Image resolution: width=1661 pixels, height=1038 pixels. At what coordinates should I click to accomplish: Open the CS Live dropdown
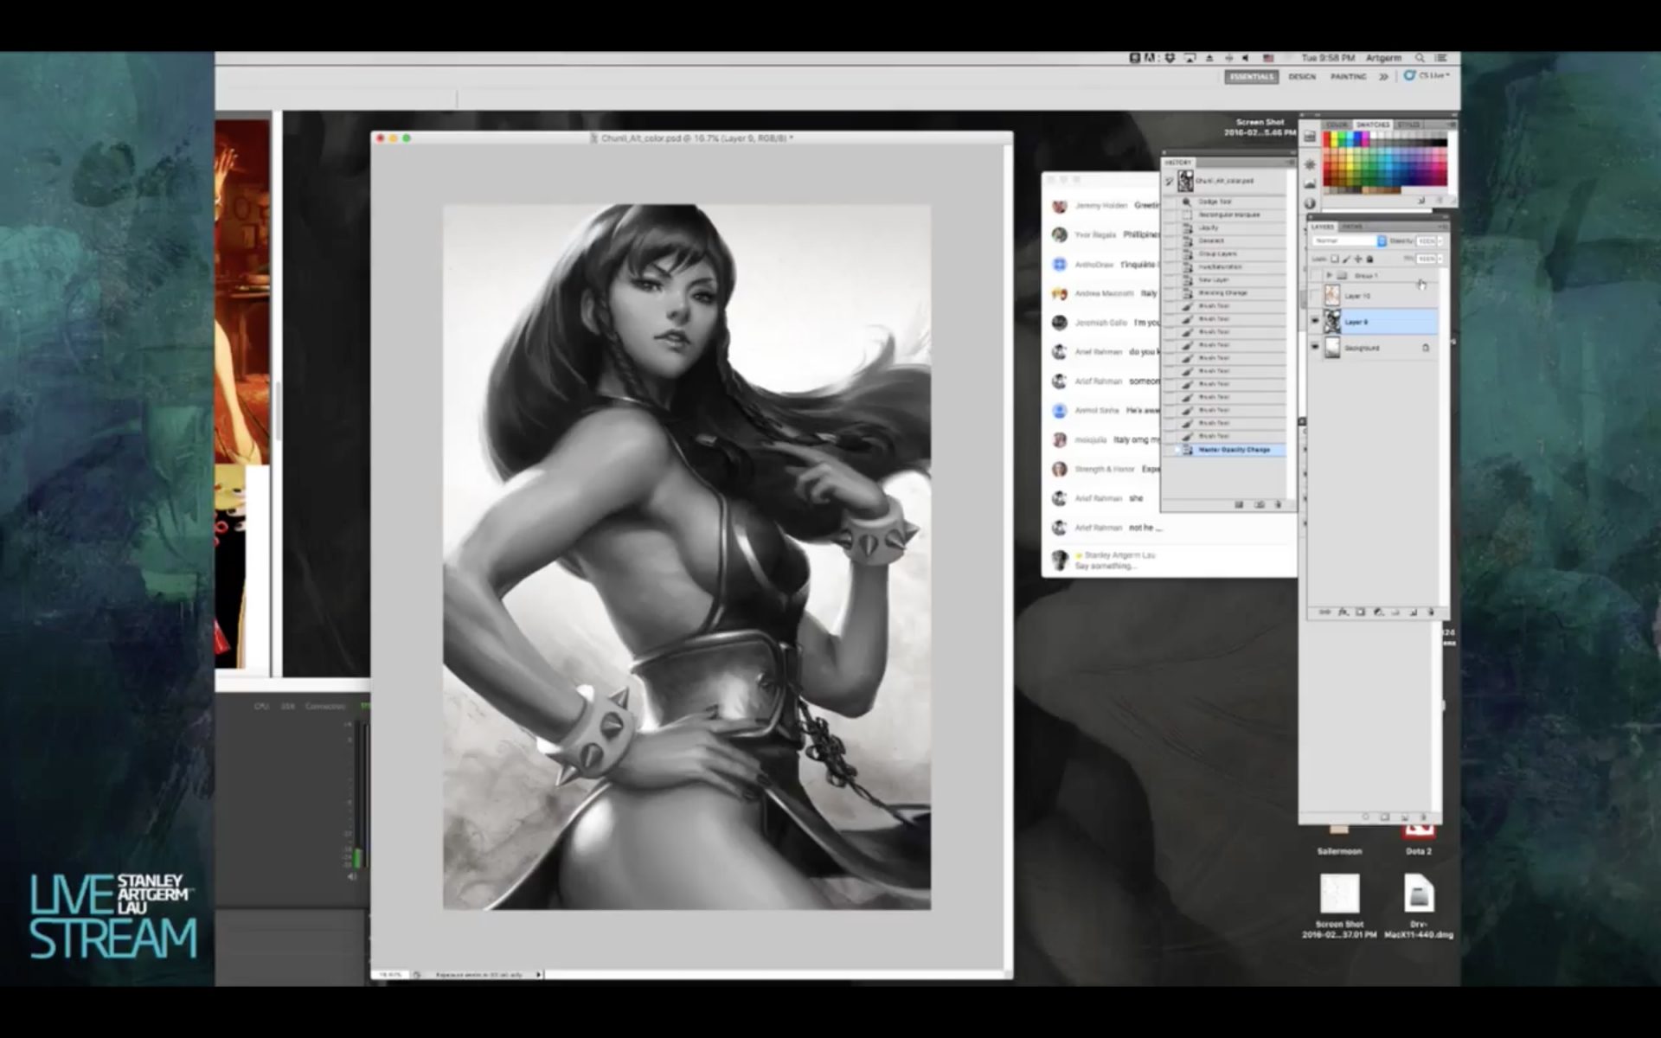pos(1427,76)
